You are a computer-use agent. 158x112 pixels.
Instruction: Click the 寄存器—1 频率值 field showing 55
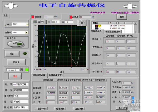(131, 41)
